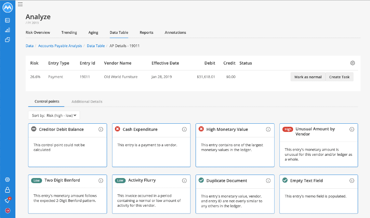Viewport: 370px width, 218px height.
Task: Switch to the Reports tab
Action: 147,32
